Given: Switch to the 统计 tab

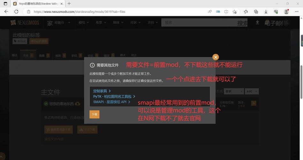Looking at the screenshot, I should pos(134,55).
